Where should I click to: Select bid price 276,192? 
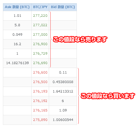(40, 101)
